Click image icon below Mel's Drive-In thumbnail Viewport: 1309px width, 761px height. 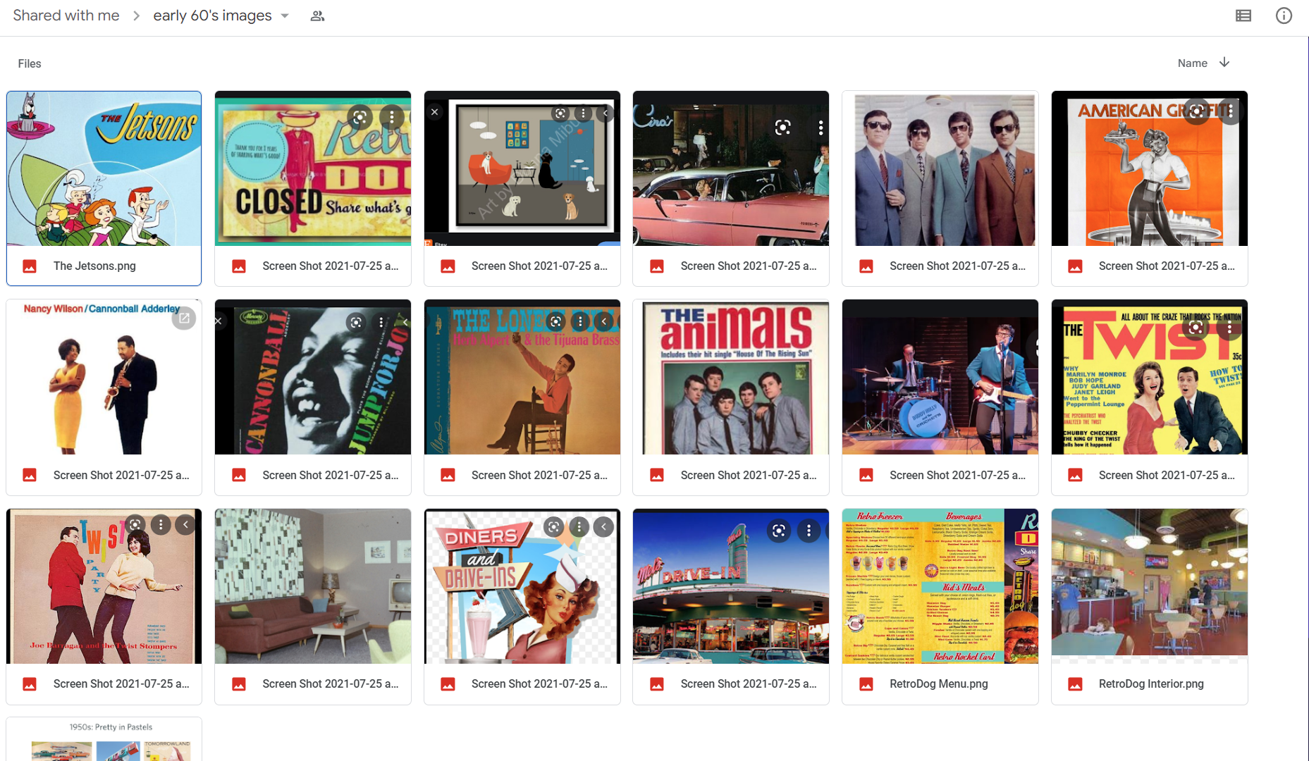coord(657,683)
